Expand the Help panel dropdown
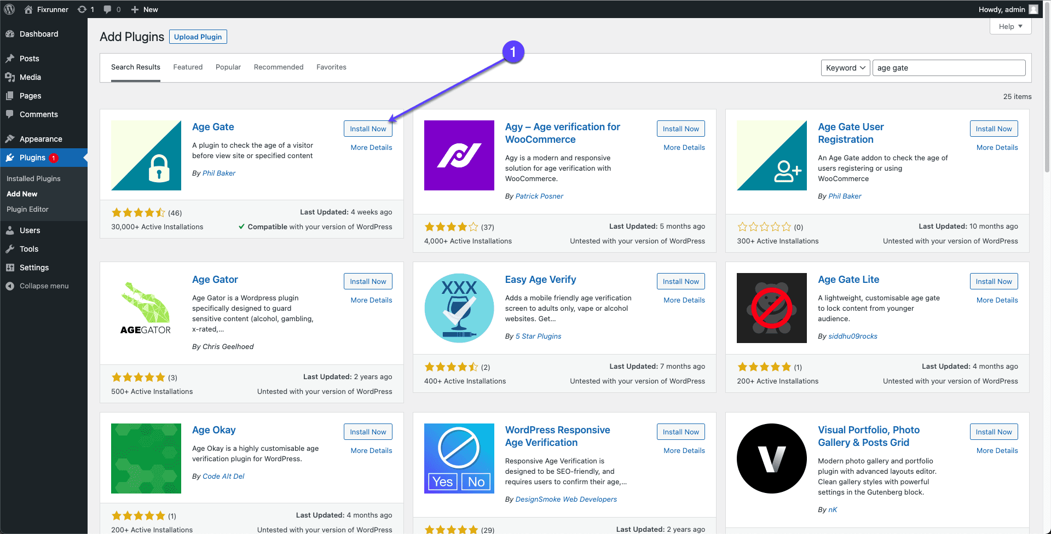1051x534 pixels. [1010, 26]
